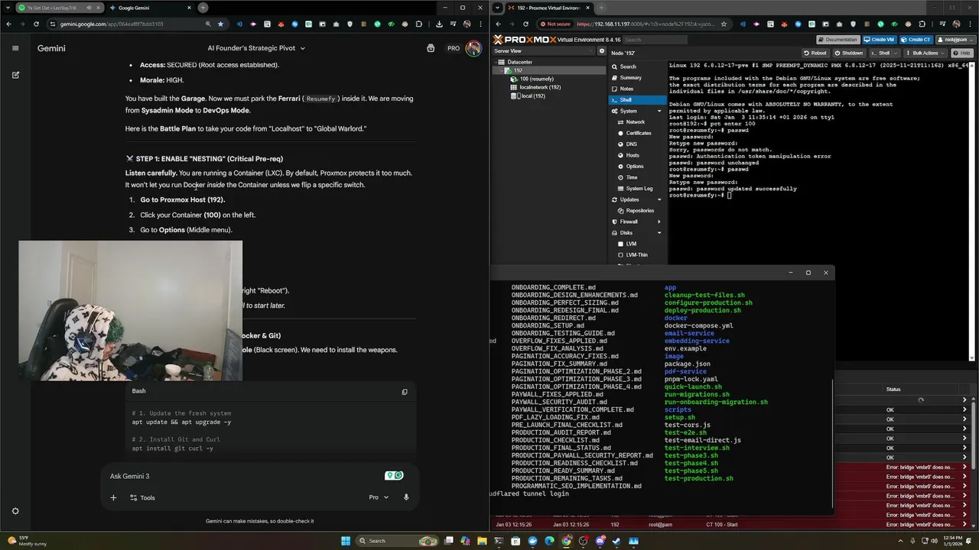
Task: Open node Search panel item
Action: [638, 66]
